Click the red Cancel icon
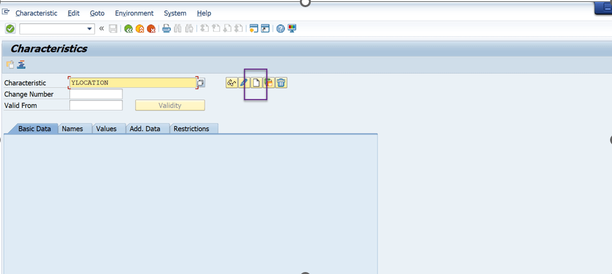 pos(151,29)
